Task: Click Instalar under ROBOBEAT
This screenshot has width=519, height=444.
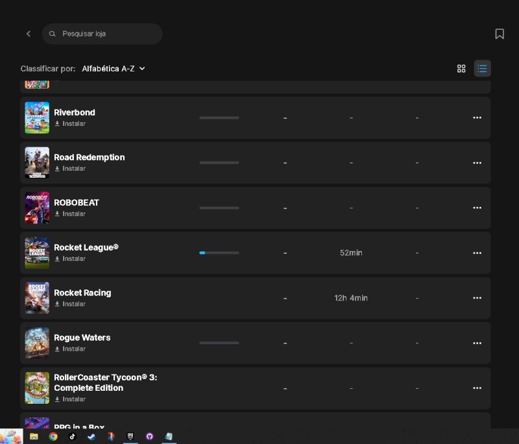Action: click(70, 214)
